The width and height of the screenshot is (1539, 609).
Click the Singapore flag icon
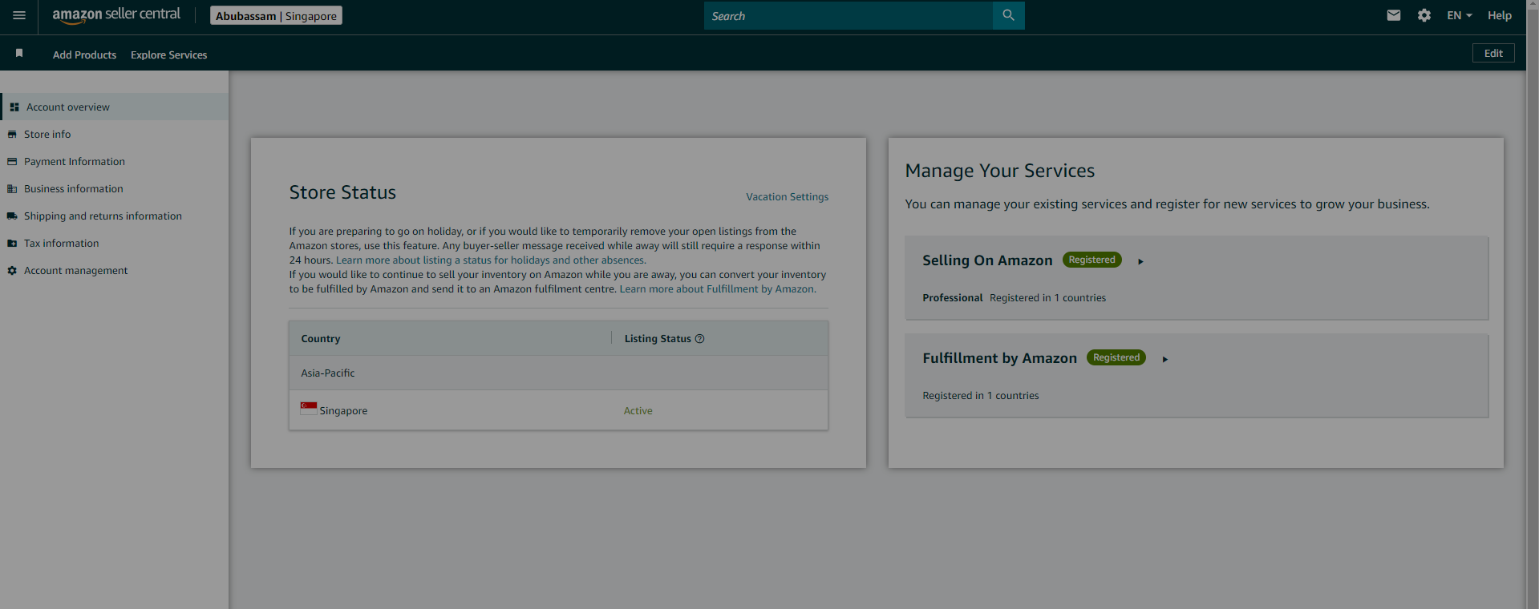[309, 409]
